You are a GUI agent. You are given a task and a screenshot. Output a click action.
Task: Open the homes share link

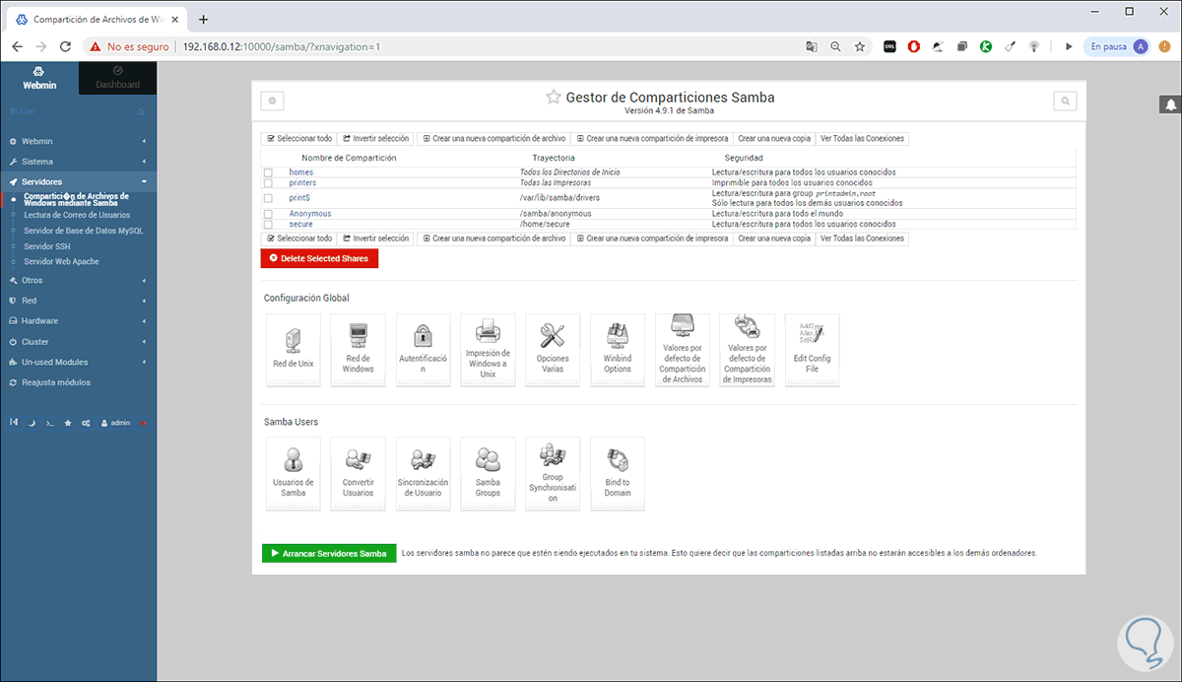tap(300, 172)
